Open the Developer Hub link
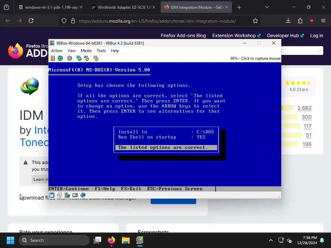 tap(285, 36)
